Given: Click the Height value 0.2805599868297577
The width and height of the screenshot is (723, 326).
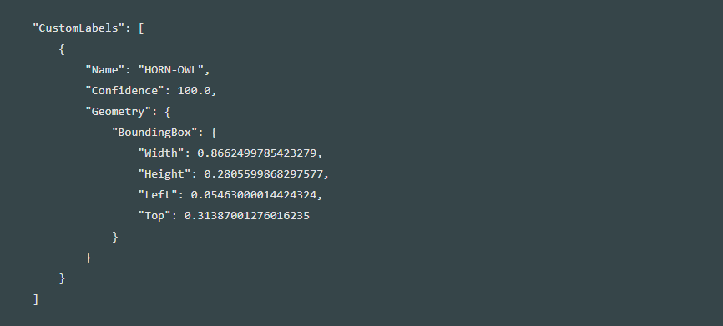Looking at the screenshot, I should pos(263,174).
